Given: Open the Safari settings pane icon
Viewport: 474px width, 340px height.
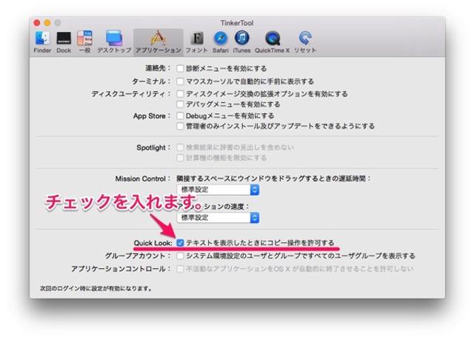Looking at the screenshot, I should [x=221, y=39].
